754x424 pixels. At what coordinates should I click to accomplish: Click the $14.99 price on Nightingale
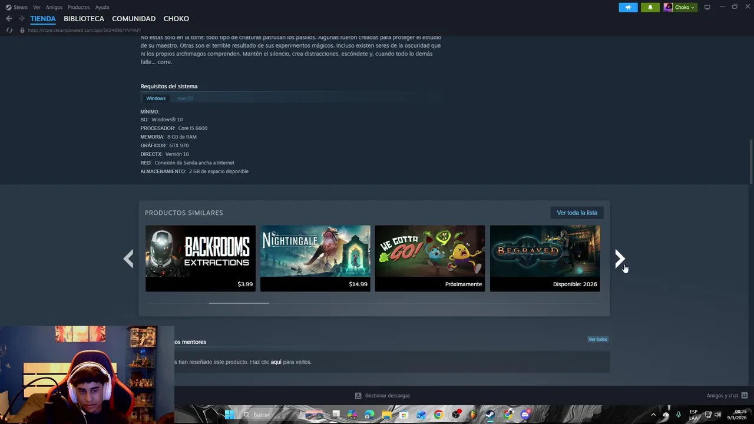358,284
